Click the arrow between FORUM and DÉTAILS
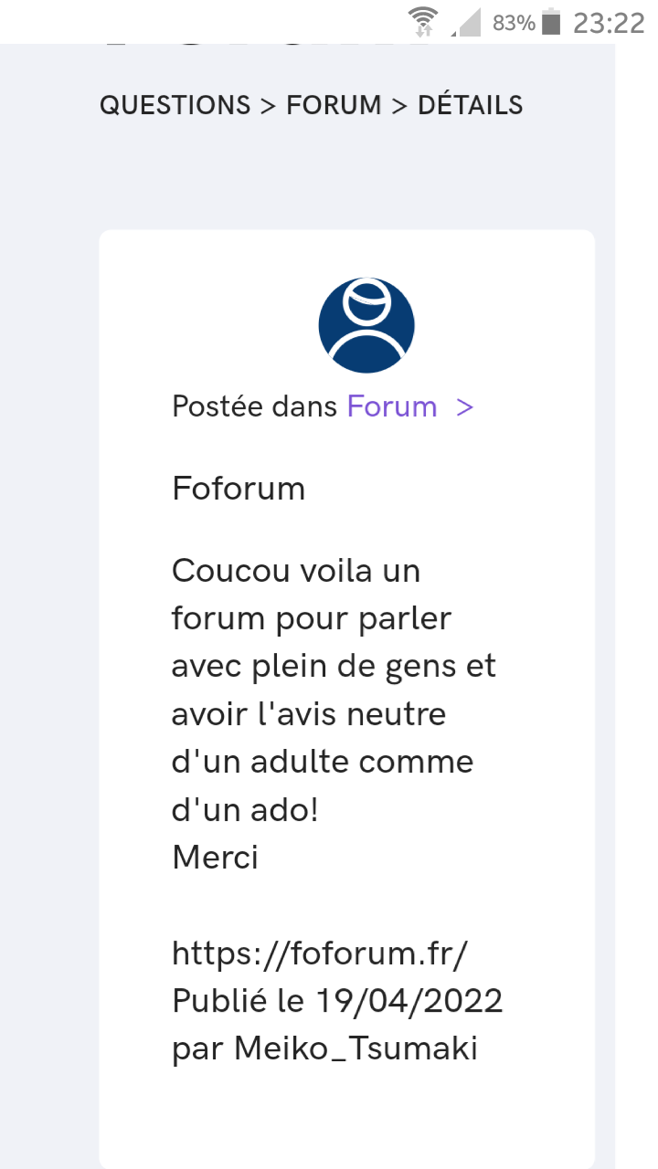 [x=399, y=105]
